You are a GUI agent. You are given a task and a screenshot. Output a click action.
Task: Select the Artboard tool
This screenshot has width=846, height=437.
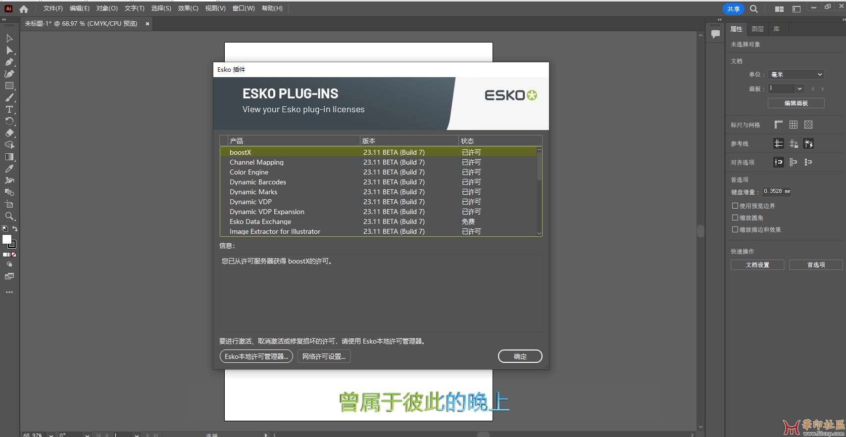click(9, 205)
